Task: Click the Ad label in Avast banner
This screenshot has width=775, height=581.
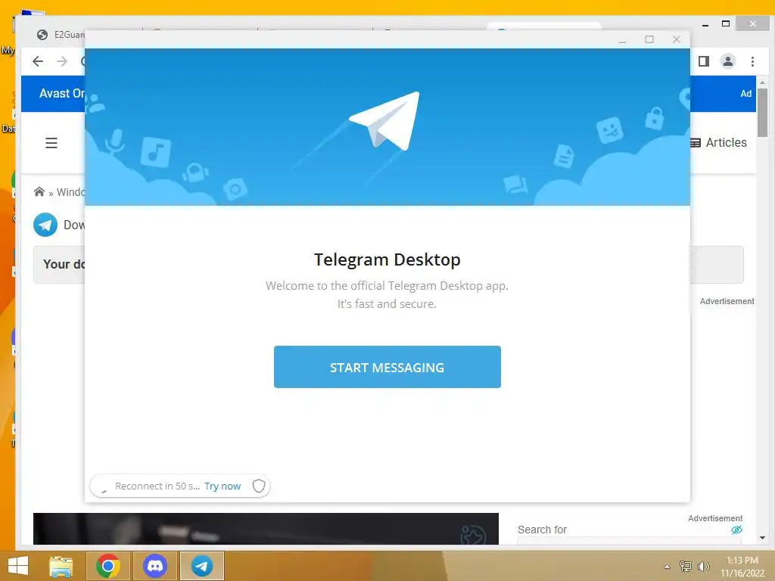Action: pyautogui.click(x=745, y=93)
